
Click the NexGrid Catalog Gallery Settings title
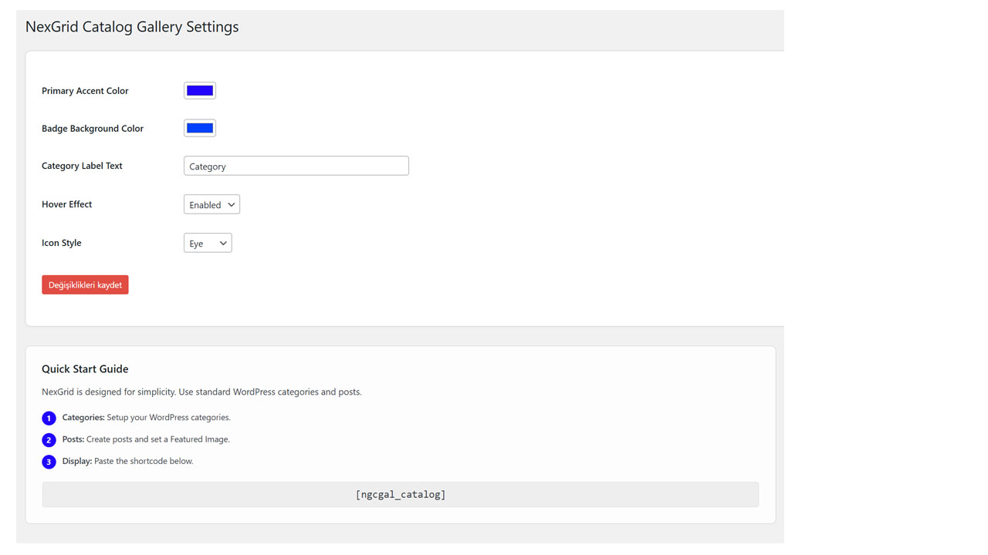(x=132, y=27)
